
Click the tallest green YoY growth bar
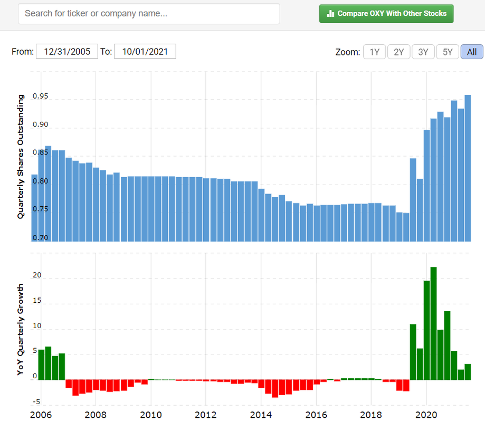pyautogui.click(x=433, y=323)
